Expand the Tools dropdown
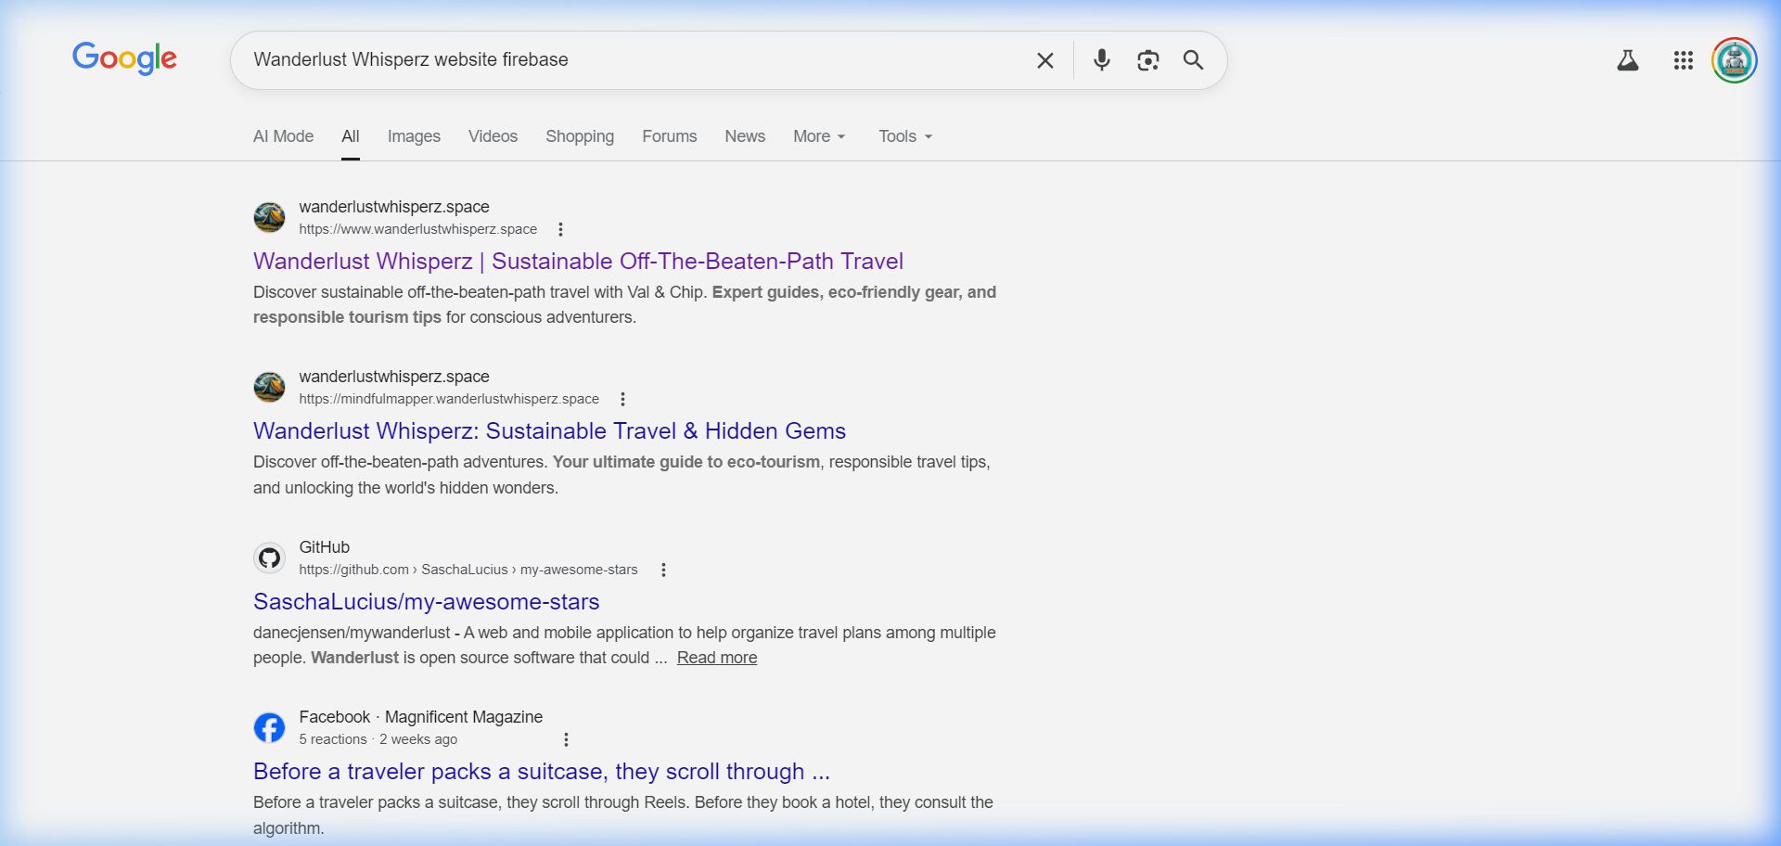The height and width of the screenshot is (846, 1781). (904, 136)
